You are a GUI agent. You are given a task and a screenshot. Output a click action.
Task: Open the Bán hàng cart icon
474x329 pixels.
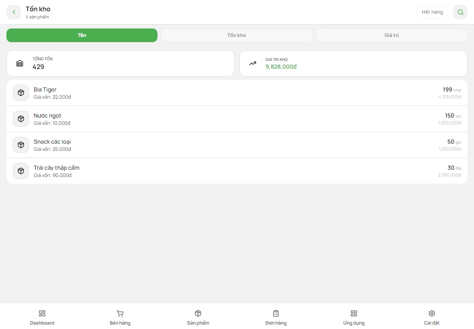click(120, 313)
